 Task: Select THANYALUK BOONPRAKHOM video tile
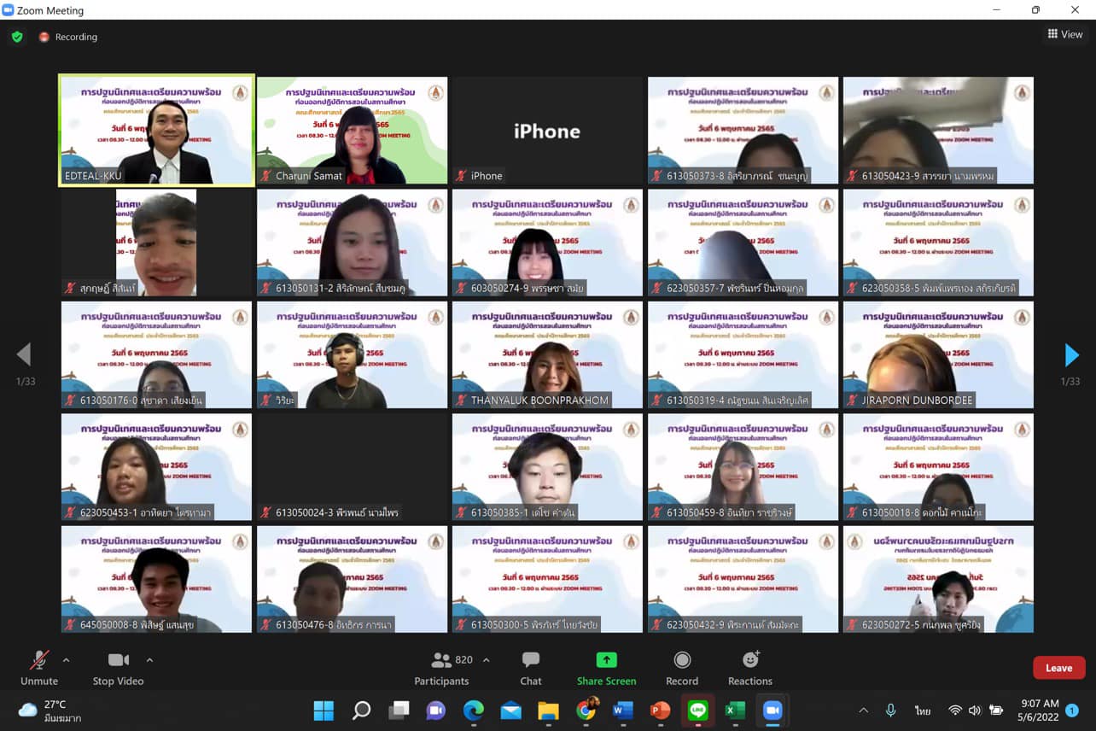(547, 354)
